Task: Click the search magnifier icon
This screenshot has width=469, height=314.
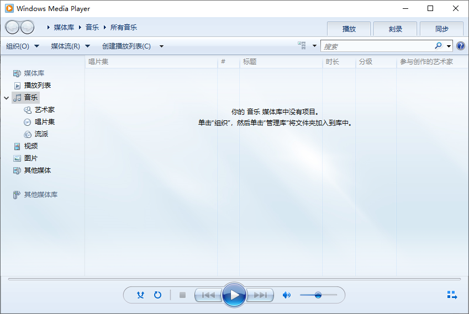Action: (438, 46)
